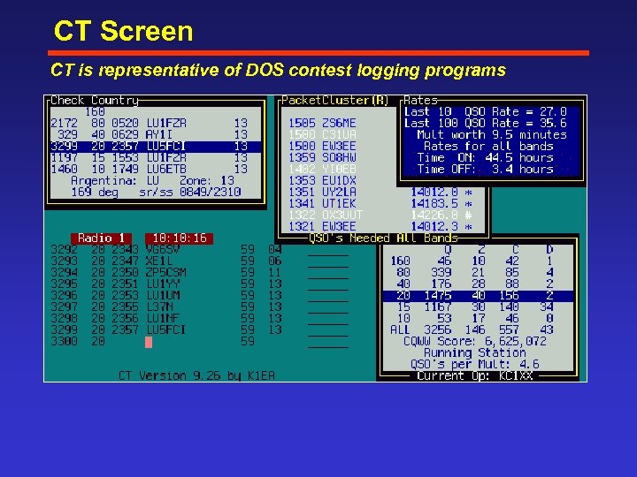
Task: Select the 1353 EU1DX packet spot
Action: [x=322, y=180]
